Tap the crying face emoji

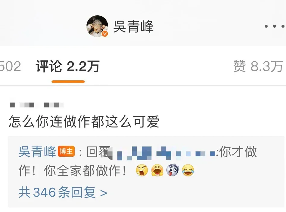click(157, 170)
